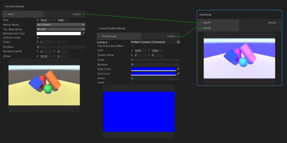Screen dimensions: 287x143
Task: Click Start Color blue swatch
Action: click(x=154, y=69)
